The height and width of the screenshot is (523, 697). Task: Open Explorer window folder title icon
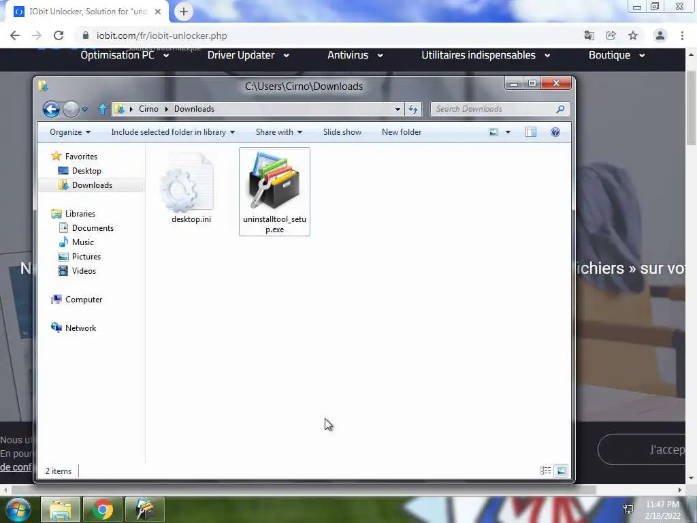click(43, 86)
